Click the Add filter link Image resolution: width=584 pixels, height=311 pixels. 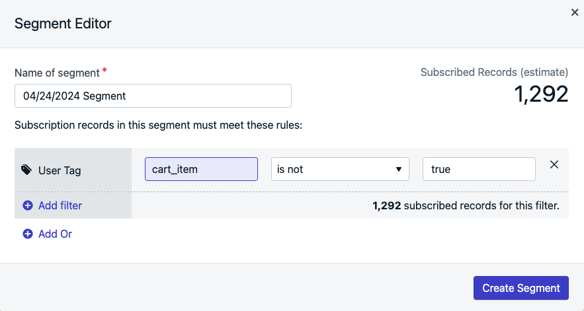(x=60, y=205)
